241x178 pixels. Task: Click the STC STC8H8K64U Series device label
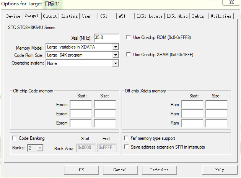[32, 28]
